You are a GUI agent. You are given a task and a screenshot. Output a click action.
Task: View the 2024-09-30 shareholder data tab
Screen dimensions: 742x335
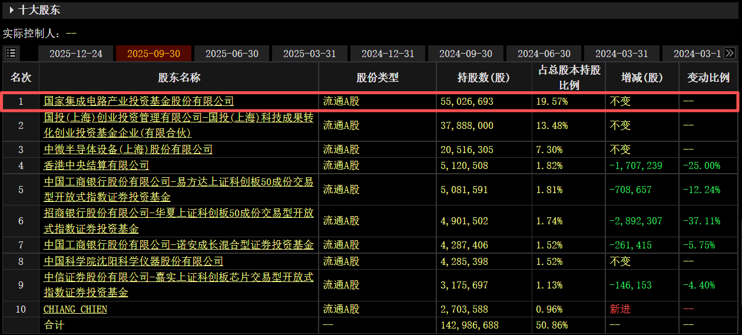466,54
